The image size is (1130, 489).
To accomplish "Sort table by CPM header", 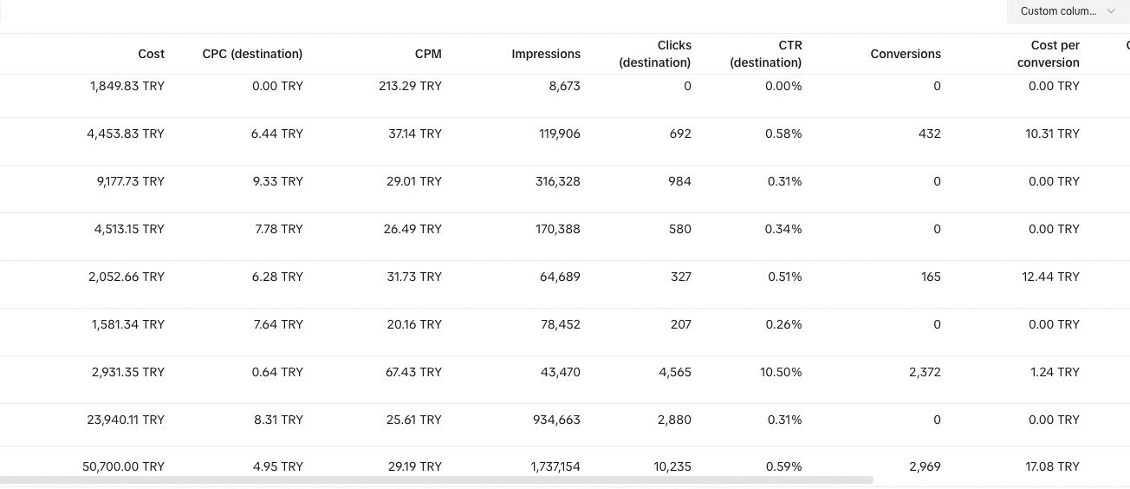I will [428, 54].
